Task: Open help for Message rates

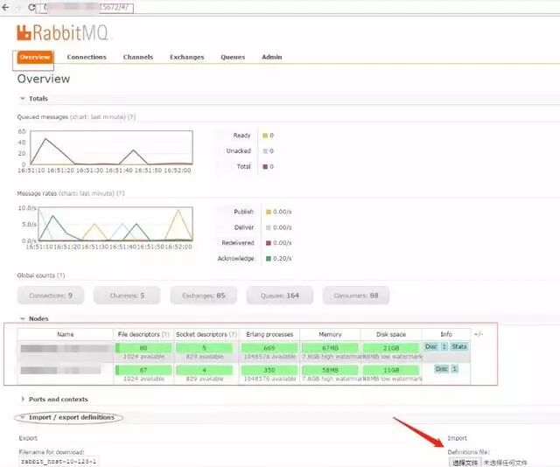Action: [121, 193]
